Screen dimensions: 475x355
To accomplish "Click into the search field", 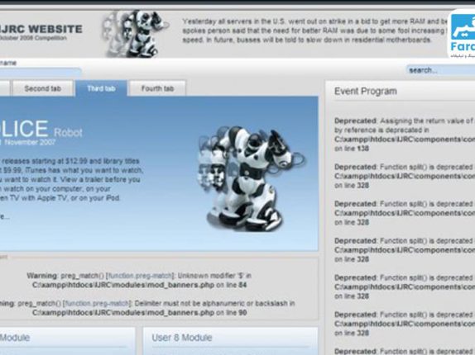I will coord(441,70).
